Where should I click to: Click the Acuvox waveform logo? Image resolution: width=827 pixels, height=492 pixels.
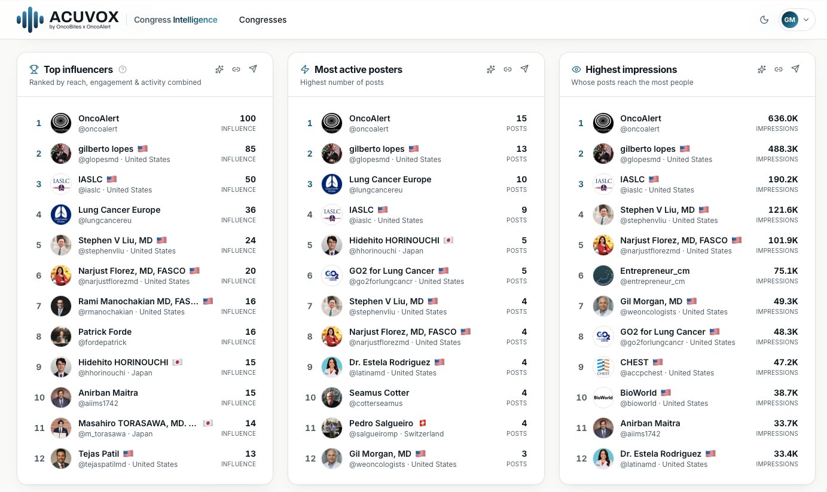(x=30, y=20)
